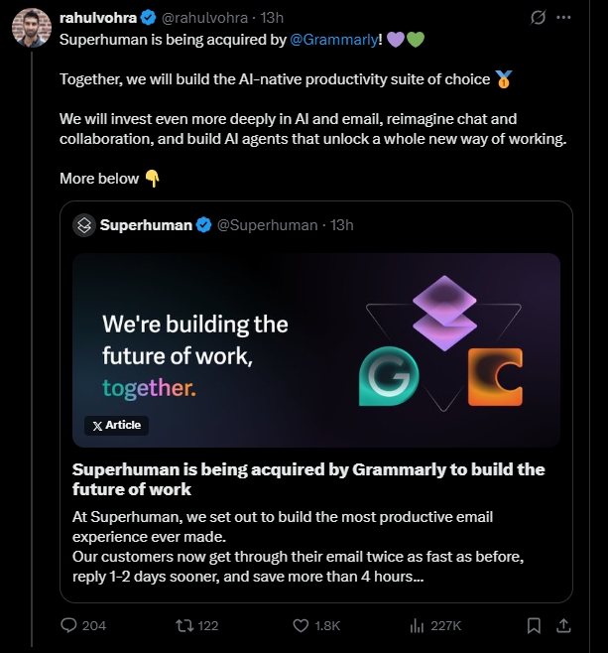Open the Grok circle-slash icon
The height and width of the screenshot is (653, 608).
click(539, 18)
